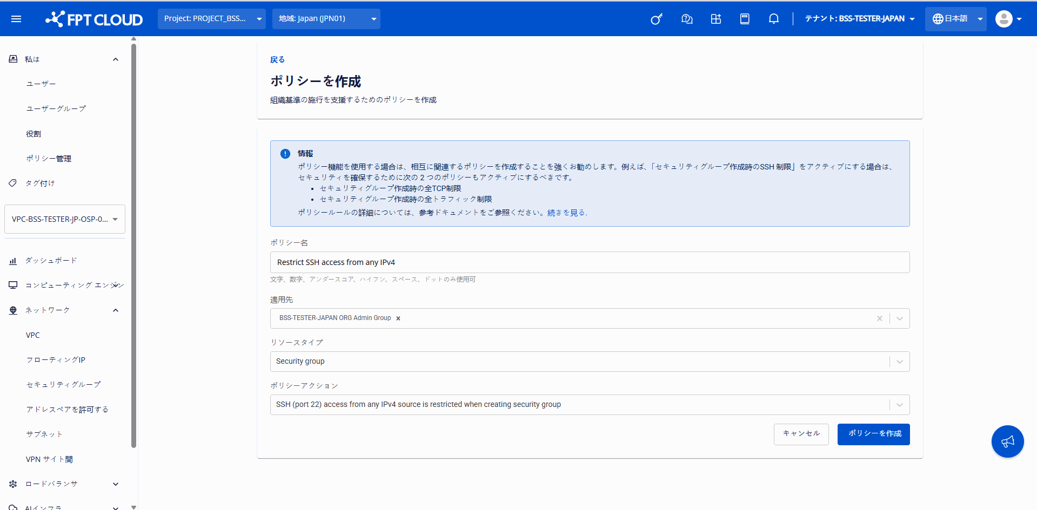Click the load balancer icon in sidebar
The image size is (1037, 510).
13,484
